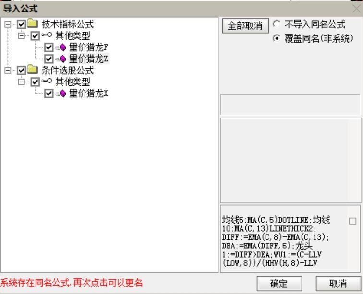Click the purple formula icon beside 量价猎龙F
The image size is (363, 294).
point(63,47)
